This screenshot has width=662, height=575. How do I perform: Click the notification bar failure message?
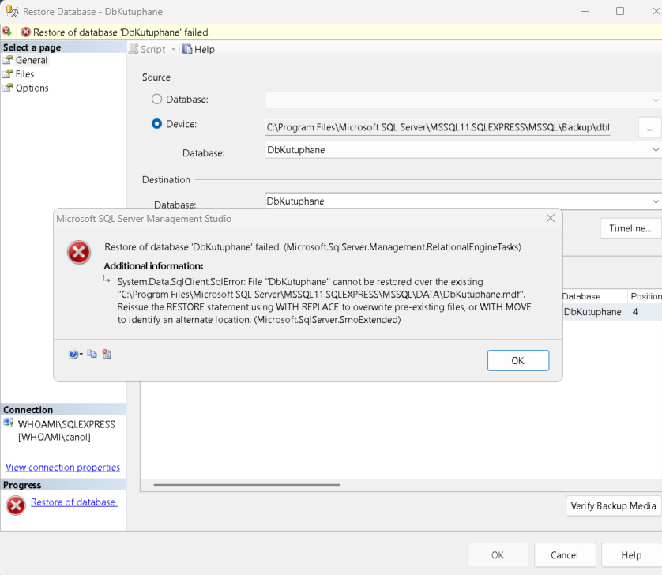[x=122, y=32]
